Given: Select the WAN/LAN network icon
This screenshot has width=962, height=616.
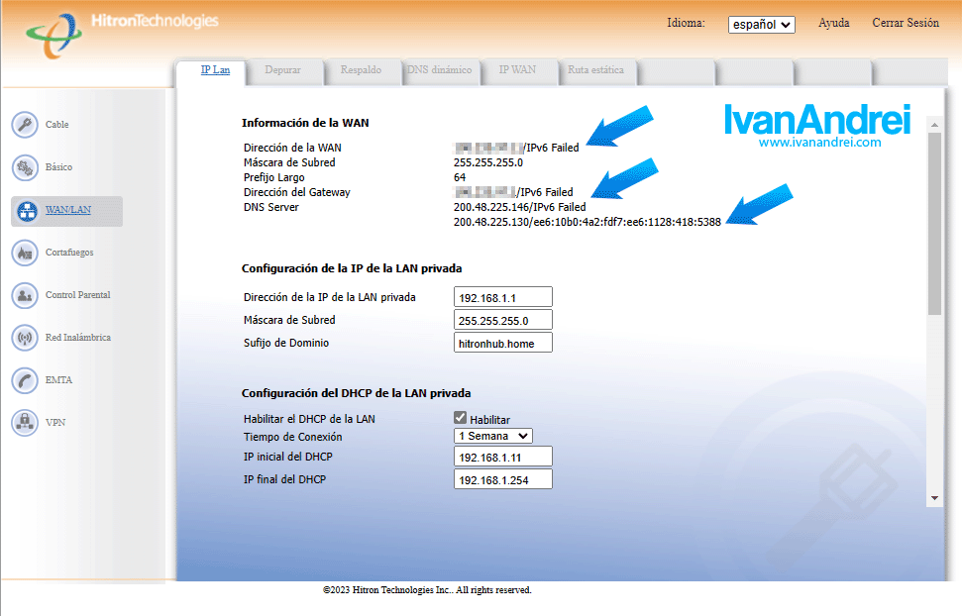Looking at the screenshot, I should 25,210.
